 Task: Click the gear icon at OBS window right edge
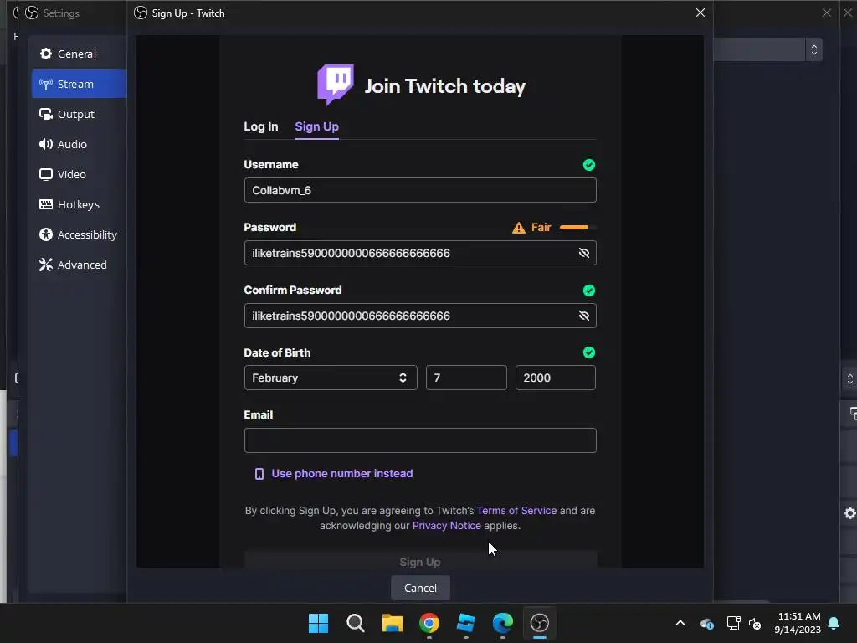[x=850, y=513]
